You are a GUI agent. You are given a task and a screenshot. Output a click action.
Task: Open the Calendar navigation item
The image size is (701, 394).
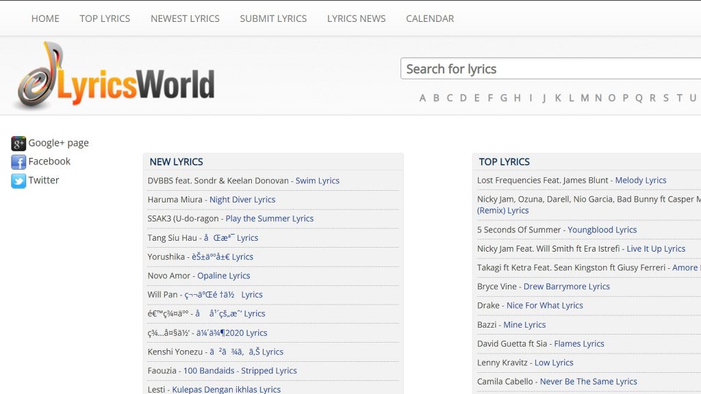coord(430,18)
